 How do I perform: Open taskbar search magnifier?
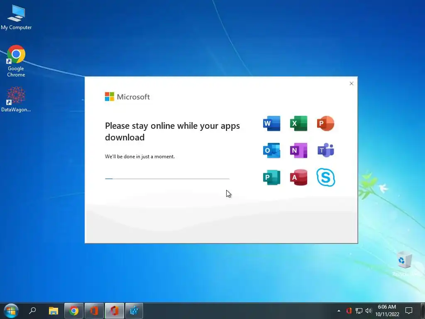32,311
